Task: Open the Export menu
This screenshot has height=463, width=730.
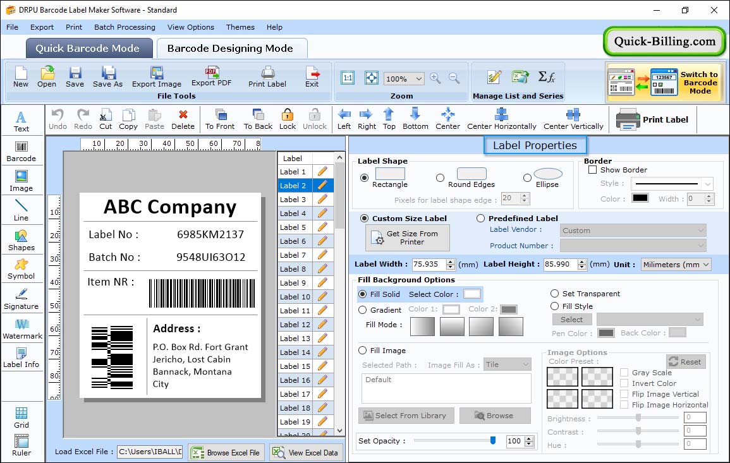Action: click(x=42, y=27)
